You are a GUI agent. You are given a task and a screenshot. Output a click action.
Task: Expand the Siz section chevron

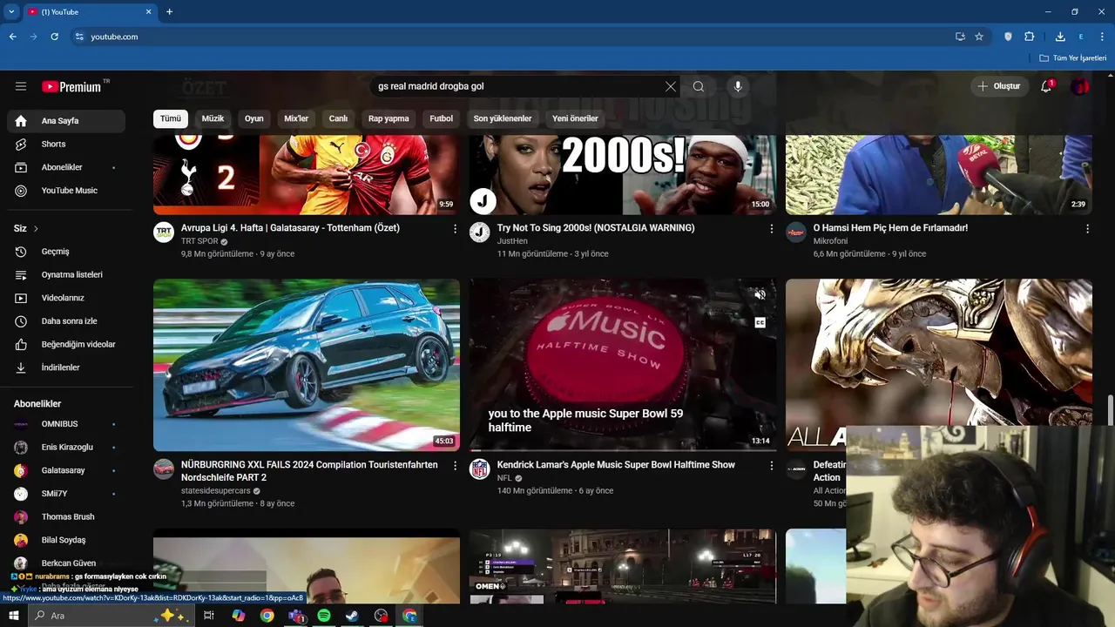pyautogui.click(x=36, y=228)
